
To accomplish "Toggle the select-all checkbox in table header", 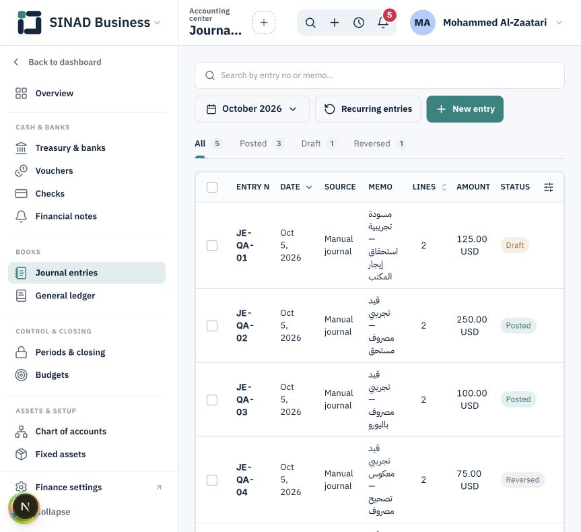I will 212,187.
